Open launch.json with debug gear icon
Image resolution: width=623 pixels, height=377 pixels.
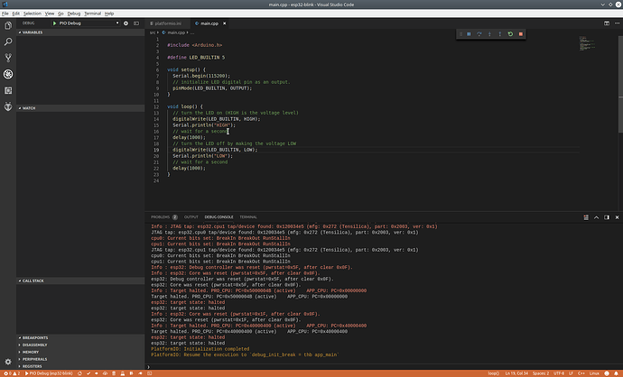(126, 23)
